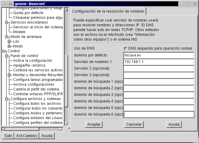The image size is (199, 143).
Task: Click the 'dominio de búsqueda 3' field
Action: 159,95
